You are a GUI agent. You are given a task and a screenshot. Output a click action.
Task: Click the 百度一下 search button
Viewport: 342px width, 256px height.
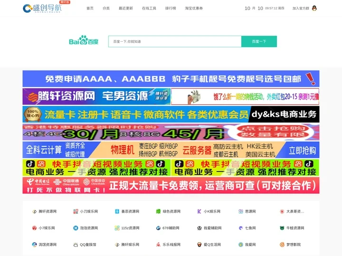[259, 41]
